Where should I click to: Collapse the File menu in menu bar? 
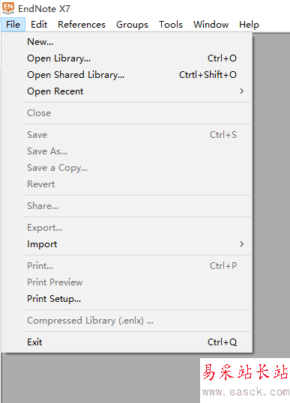tap(13, 25)
